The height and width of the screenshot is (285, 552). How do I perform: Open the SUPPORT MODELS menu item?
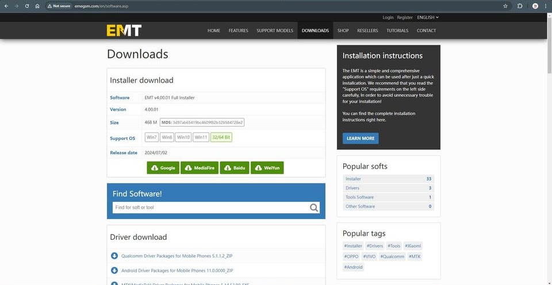coord(275,30)
